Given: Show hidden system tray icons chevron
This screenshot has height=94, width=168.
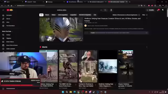Looking at the screenshot, I should pyautogui.click(x=149, y=92).
